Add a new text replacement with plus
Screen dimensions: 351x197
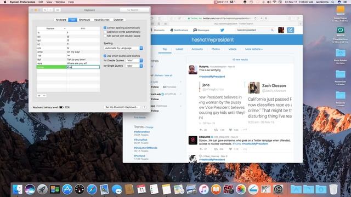[39, 96]
